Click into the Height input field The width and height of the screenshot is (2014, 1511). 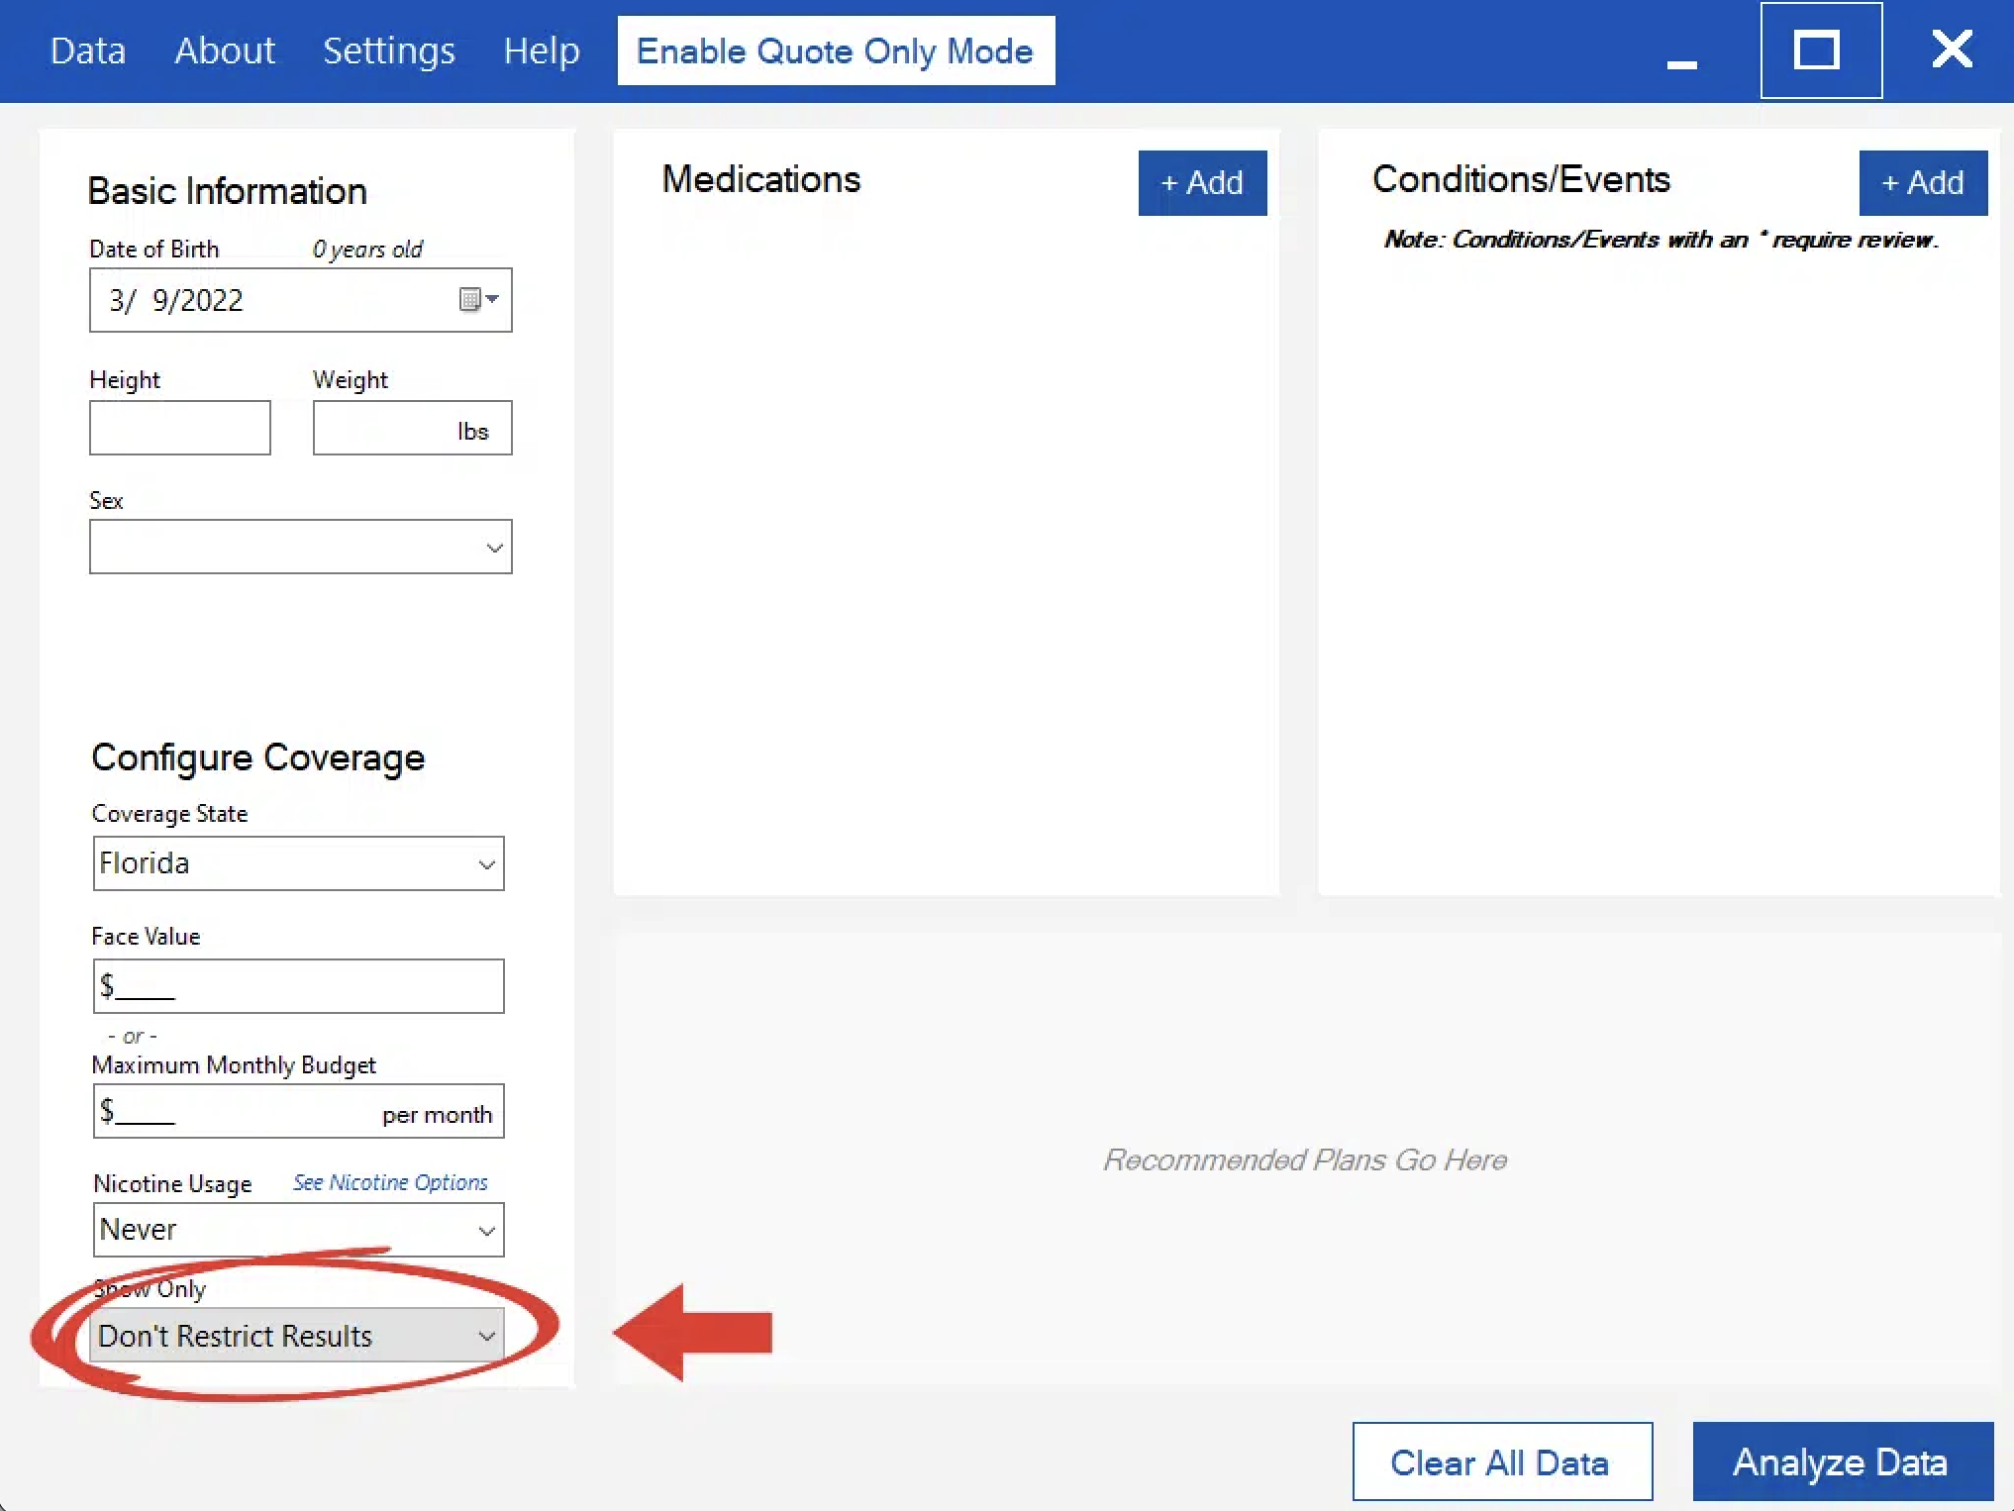[x=179, y=428]
